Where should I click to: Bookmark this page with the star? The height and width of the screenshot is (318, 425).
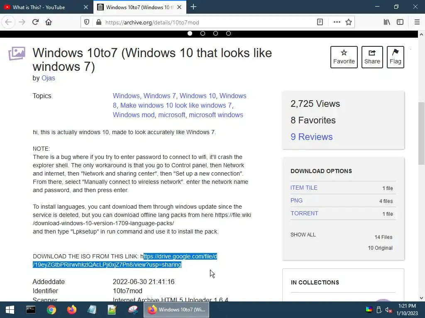pos(349,22)
